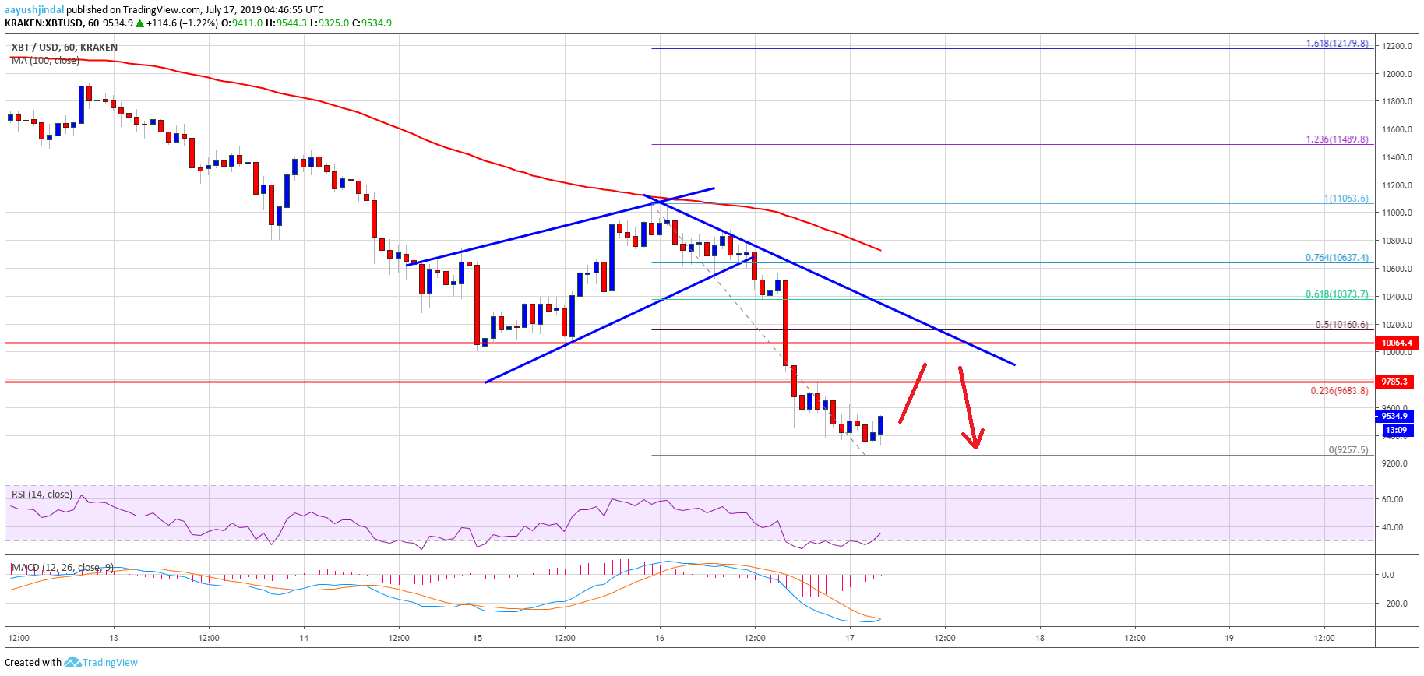Screen dimensions: 1424x676
Task: Open the aayushjindal author profile link
Action: 34,10
